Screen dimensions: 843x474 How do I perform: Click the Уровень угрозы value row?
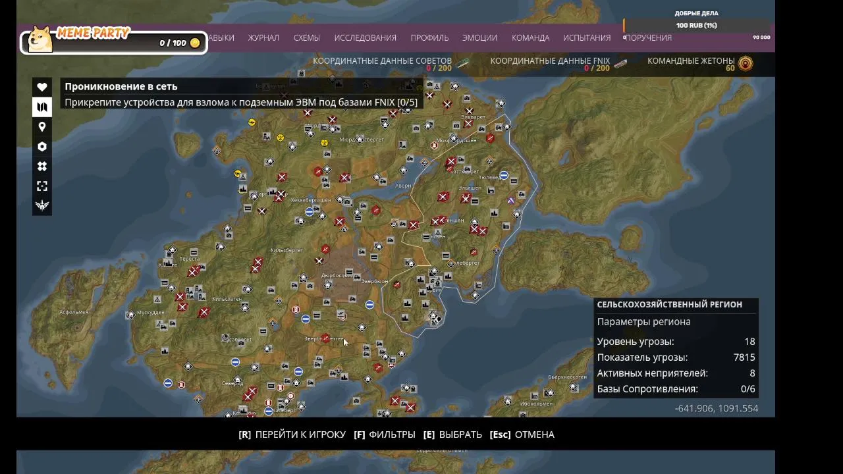pyautogui.click(x=676, y=342)
